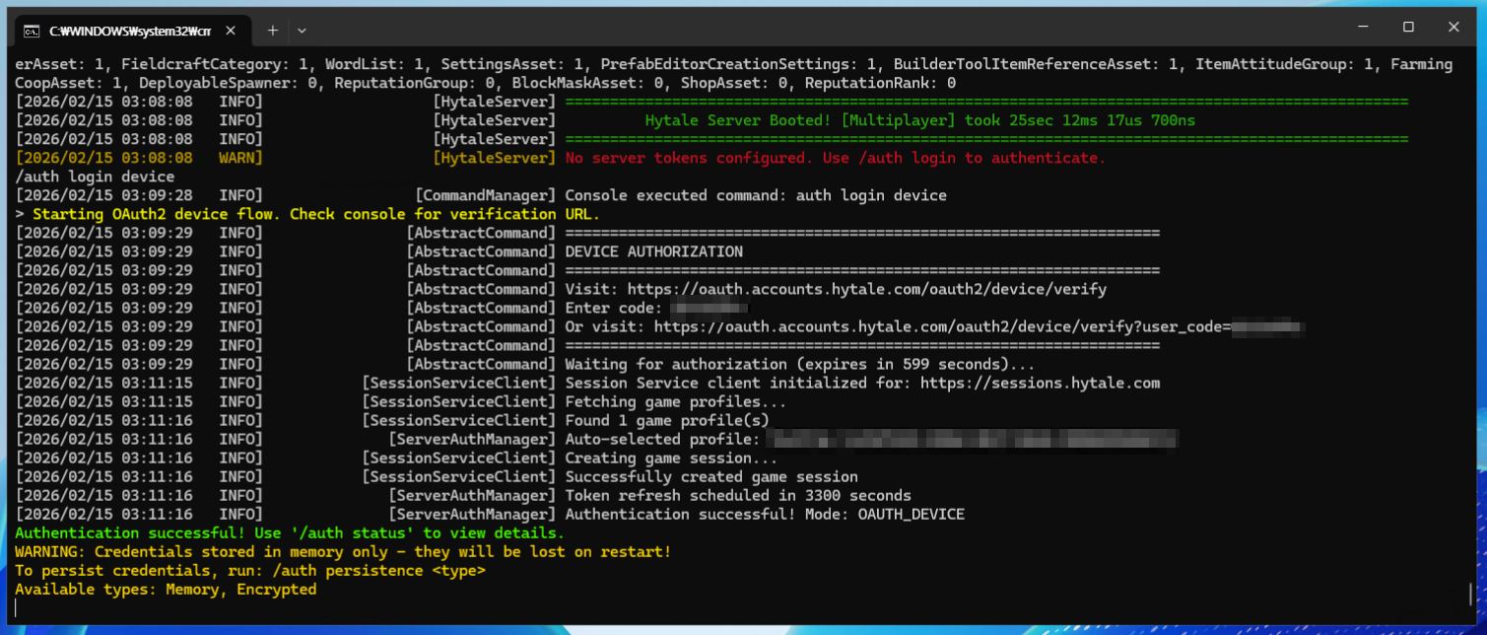Click 'Waiting for authorization (expires in 599 seconds)'

(x=800, y=365)
